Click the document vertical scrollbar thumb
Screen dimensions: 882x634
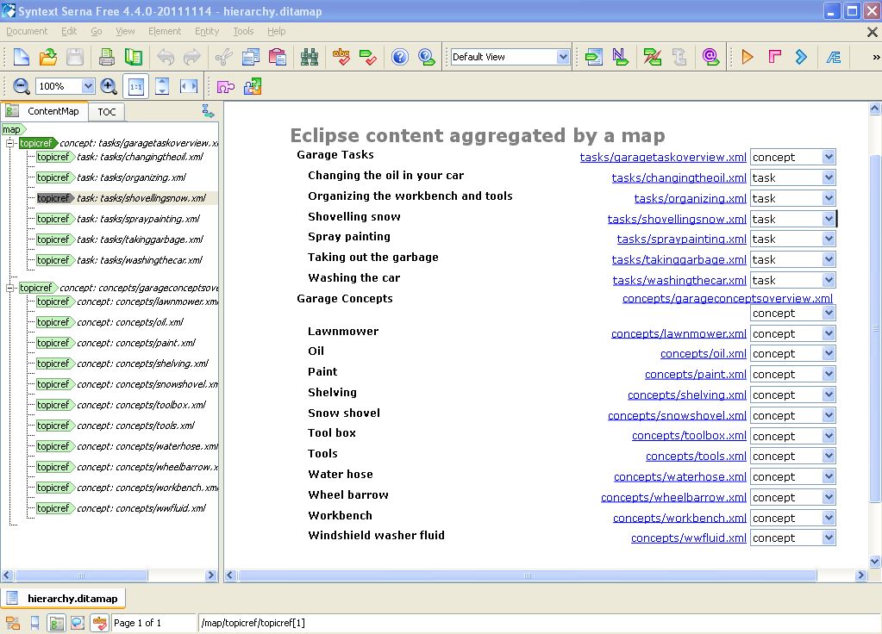point(875,328)
